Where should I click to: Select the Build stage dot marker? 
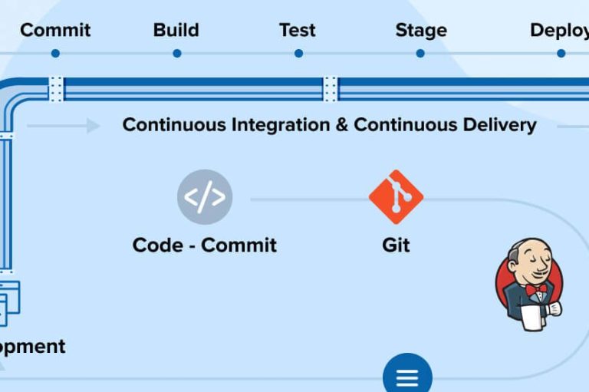click(x=177, y=54)
